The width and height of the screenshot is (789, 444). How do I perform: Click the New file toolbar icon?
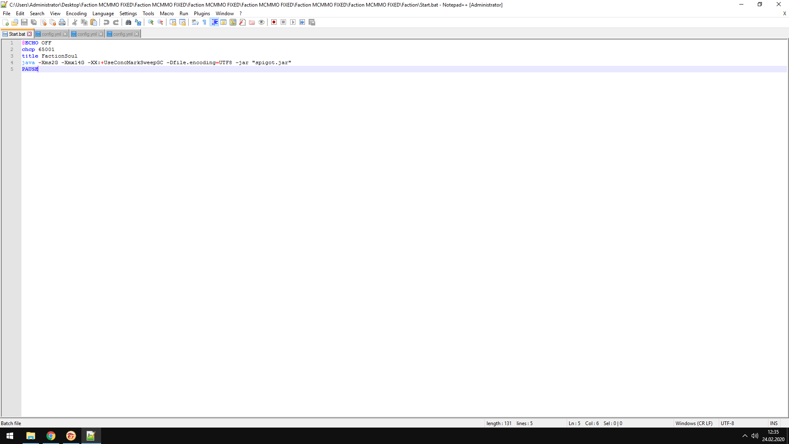click(x=6, y=22)
